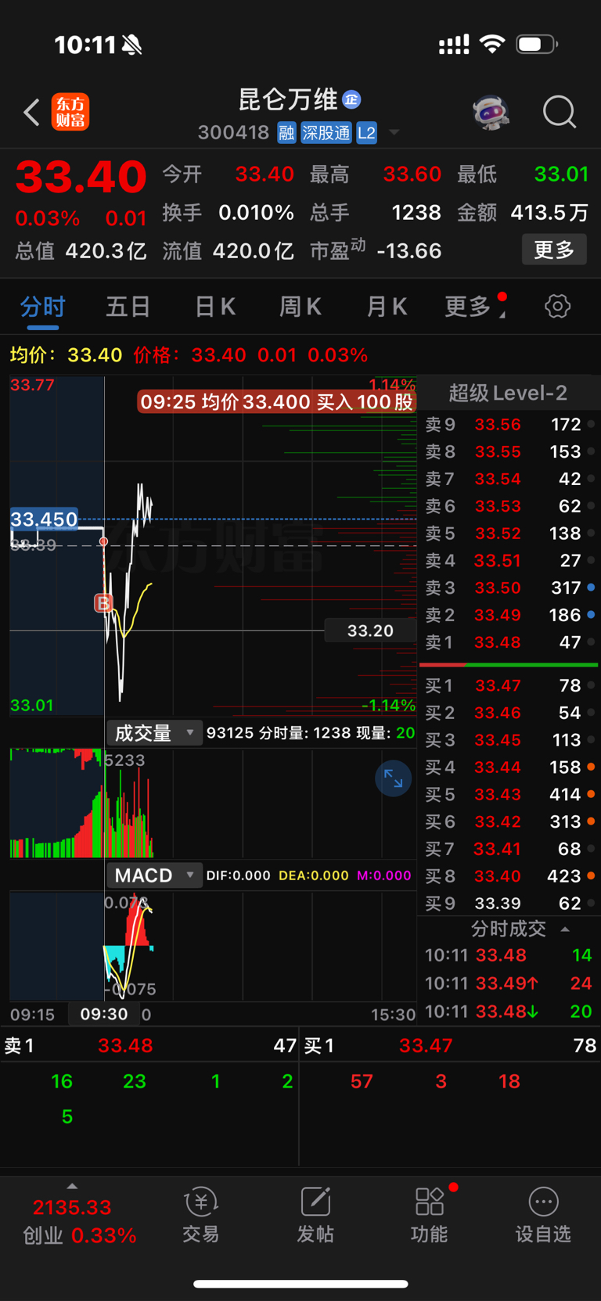Tap the 33.20 crosshair price label
The image size is (601, 1301).
click(x=370, y=631)
